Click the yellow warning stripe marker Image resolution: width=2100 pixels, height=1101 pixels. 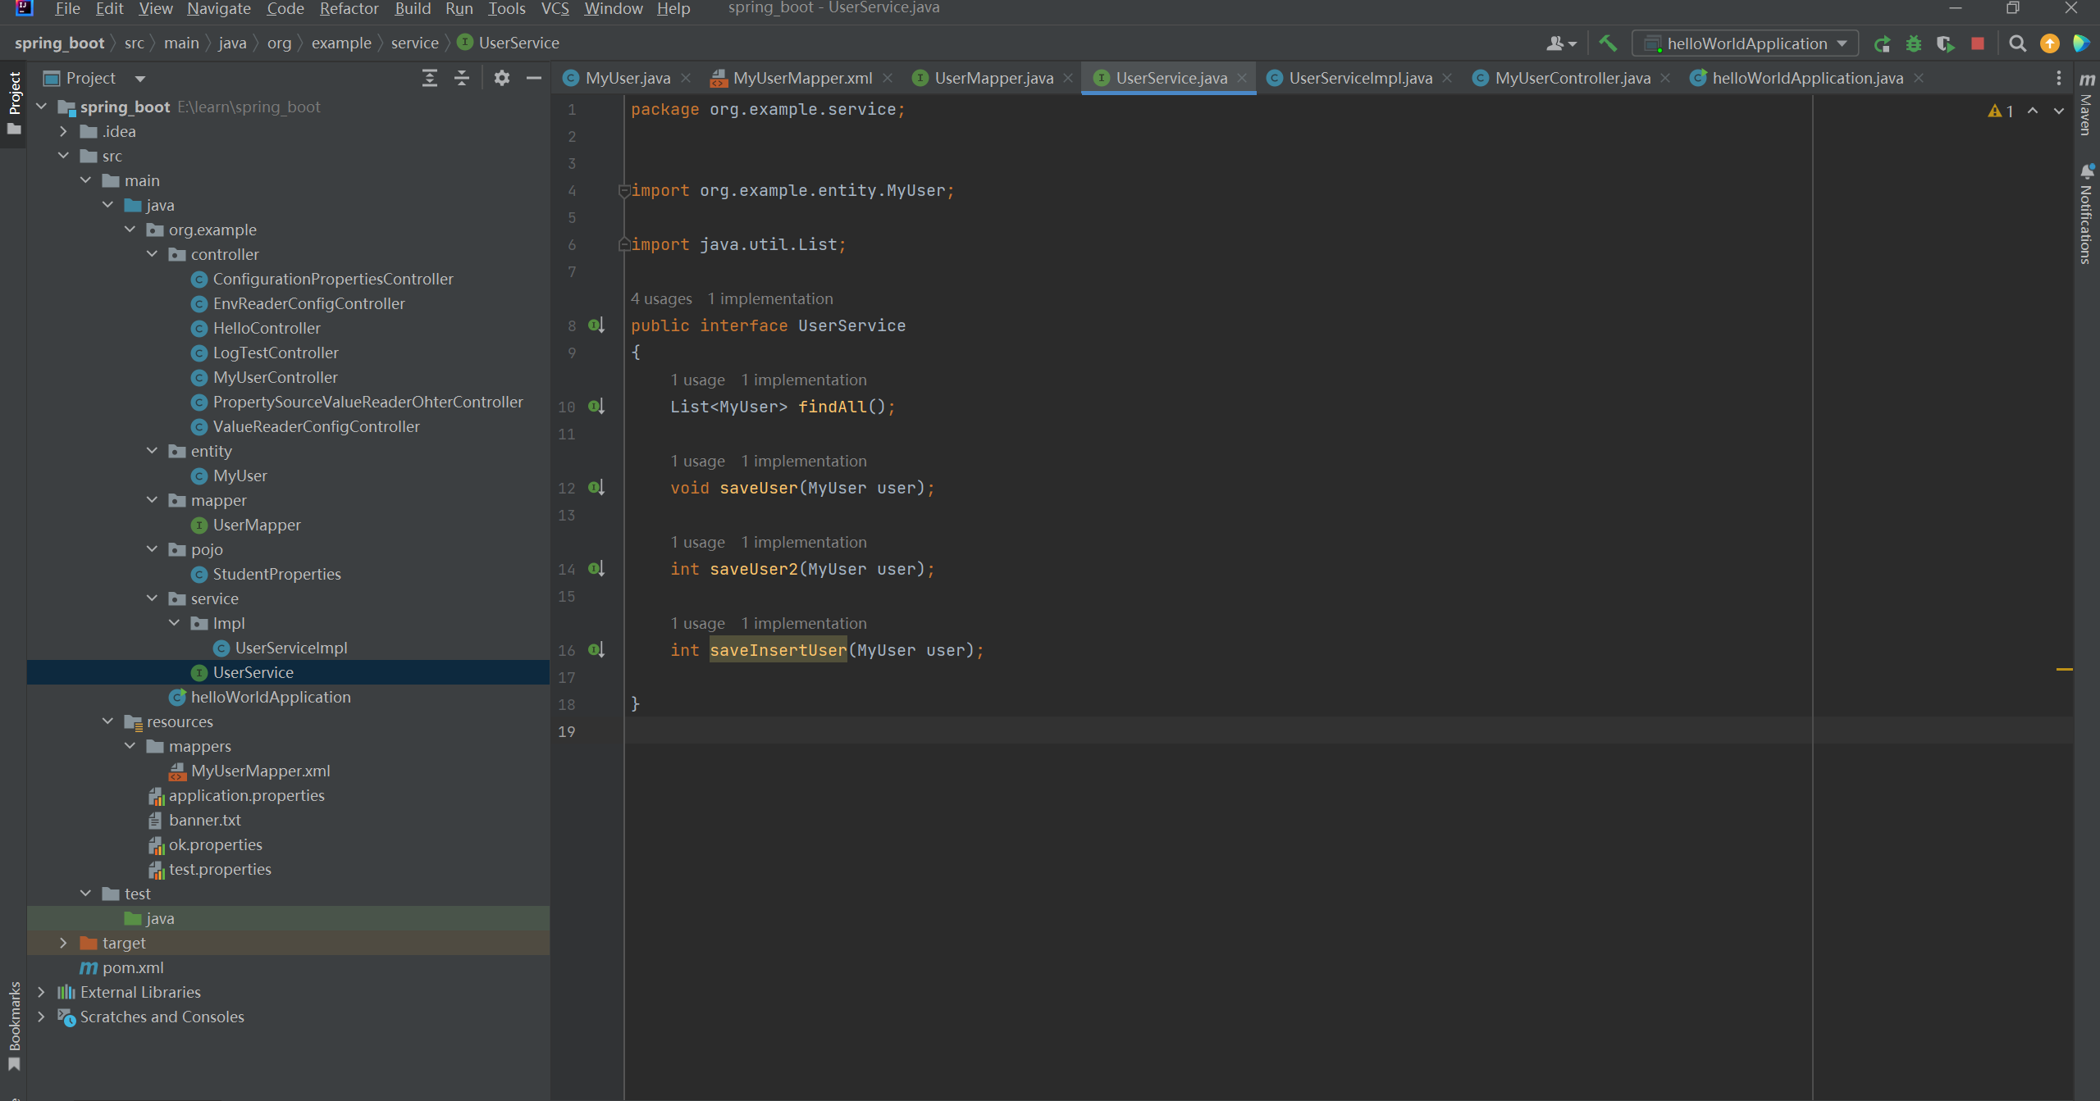(x=2064, y=669)
